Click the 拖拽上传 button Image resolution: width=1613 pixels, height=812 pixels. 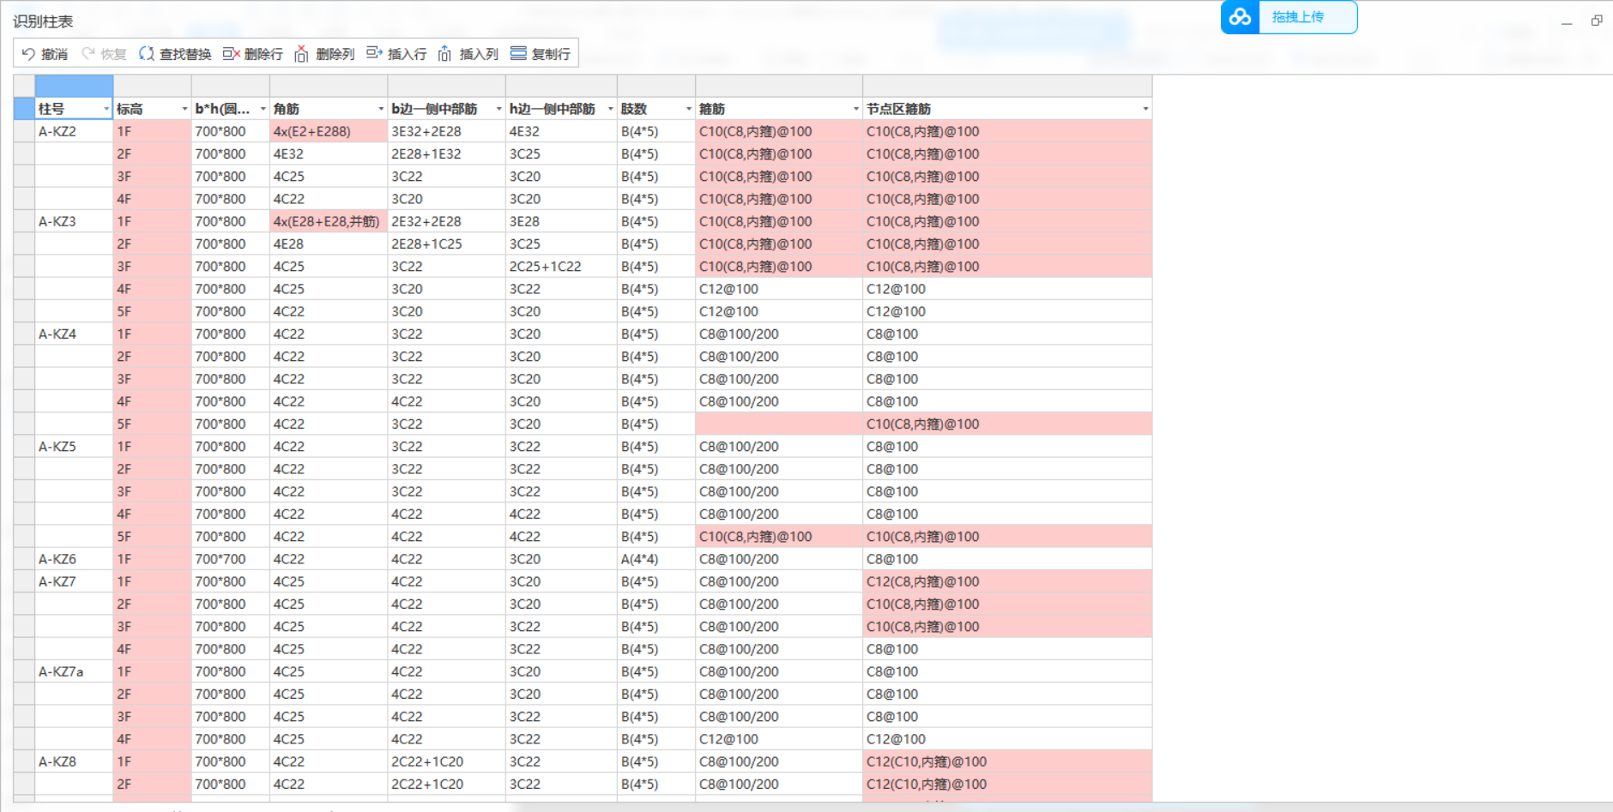(x=1297, y=17)
